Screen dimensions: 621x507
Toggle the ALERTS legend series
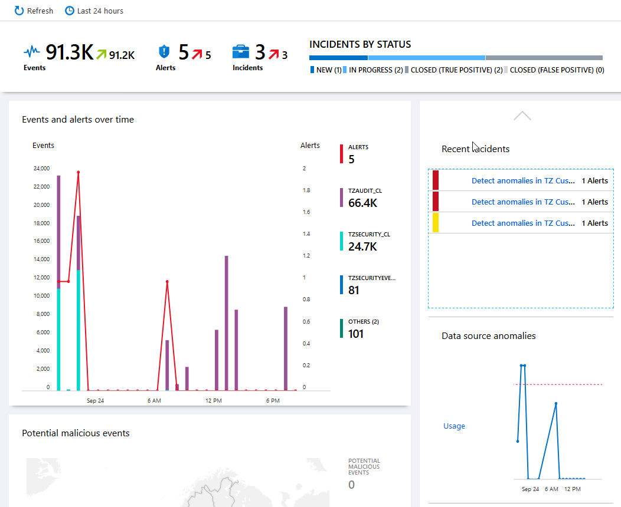(358, 154)
